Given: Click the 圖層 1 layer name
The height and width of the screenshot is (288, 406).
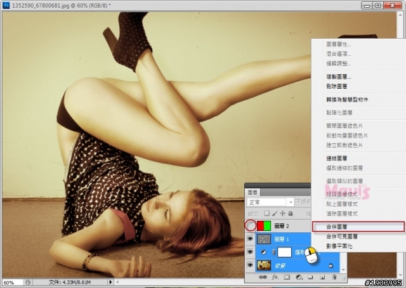Looking at the screenshot, I should (x=282, y=239).
